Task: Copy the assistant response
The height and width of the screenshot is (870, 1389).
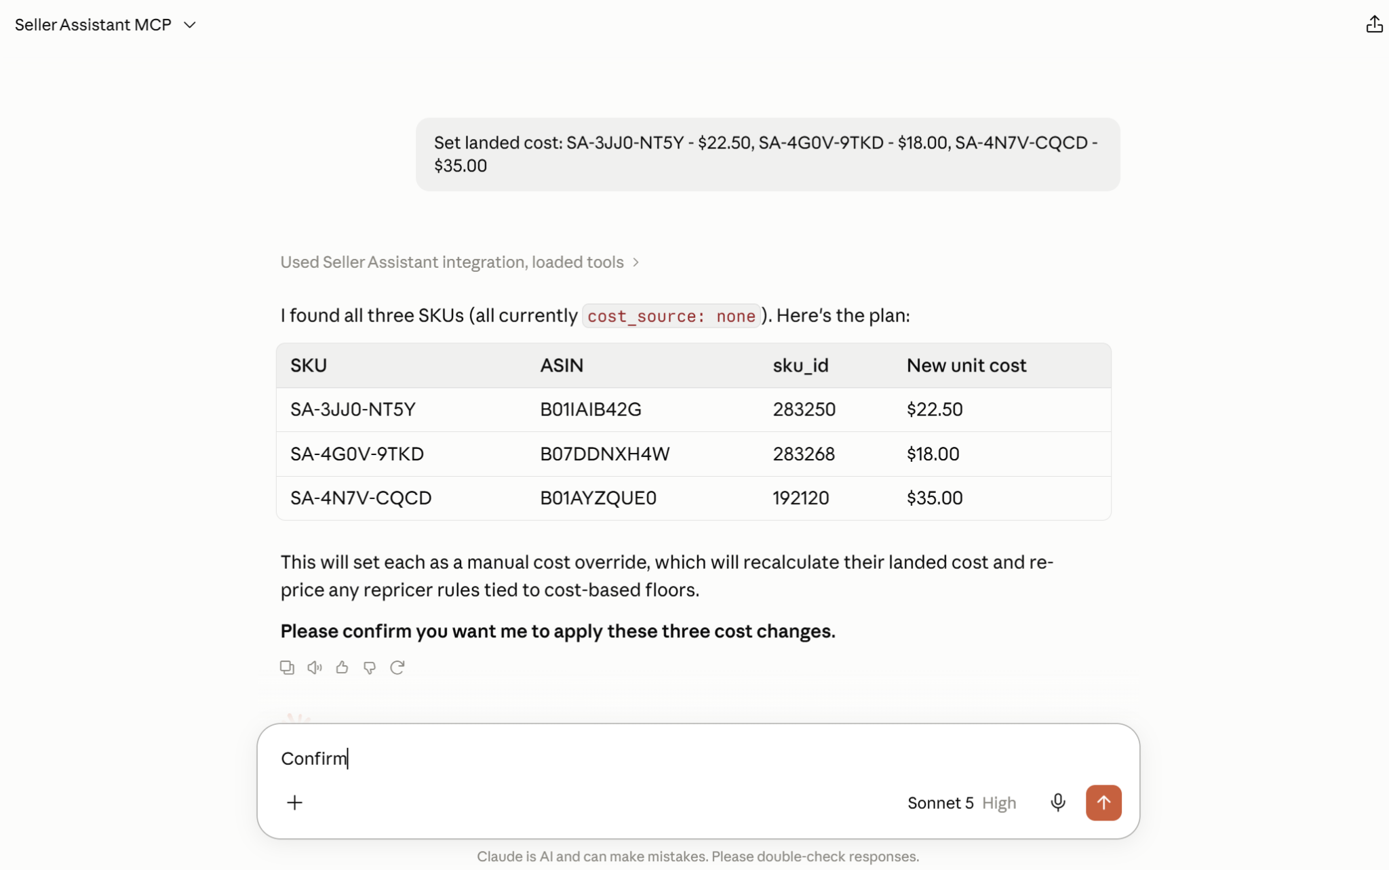Action: [x=287, y=667]
